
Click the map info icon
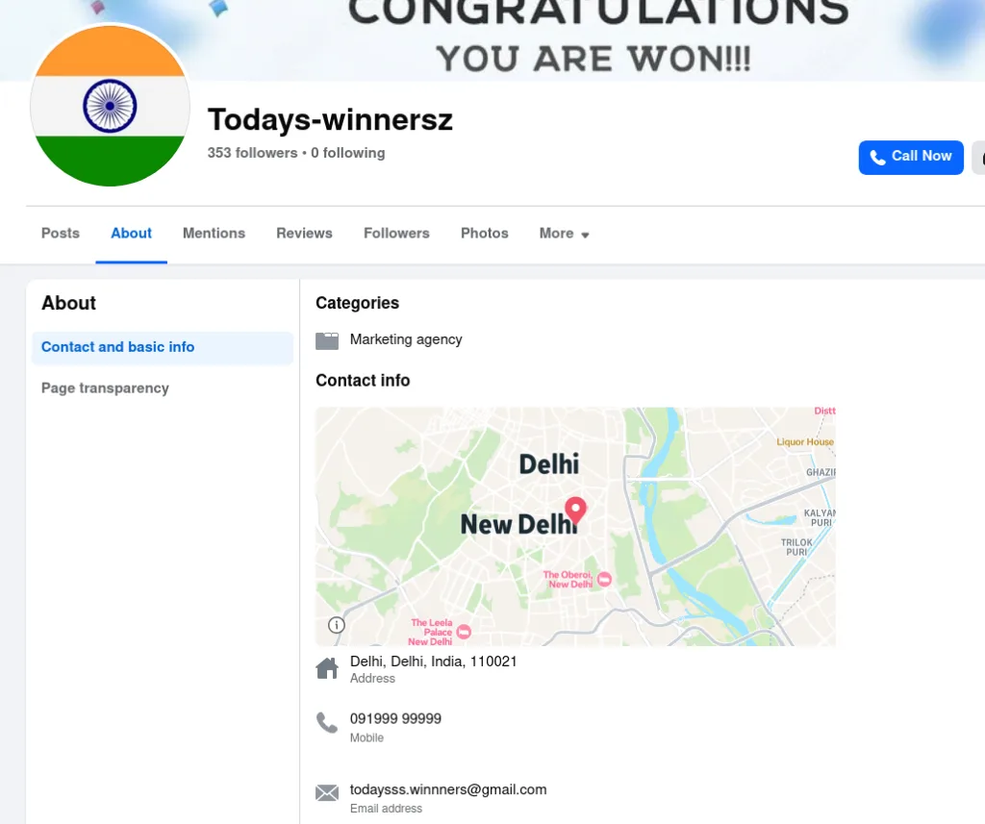click(x=337, y=625)
